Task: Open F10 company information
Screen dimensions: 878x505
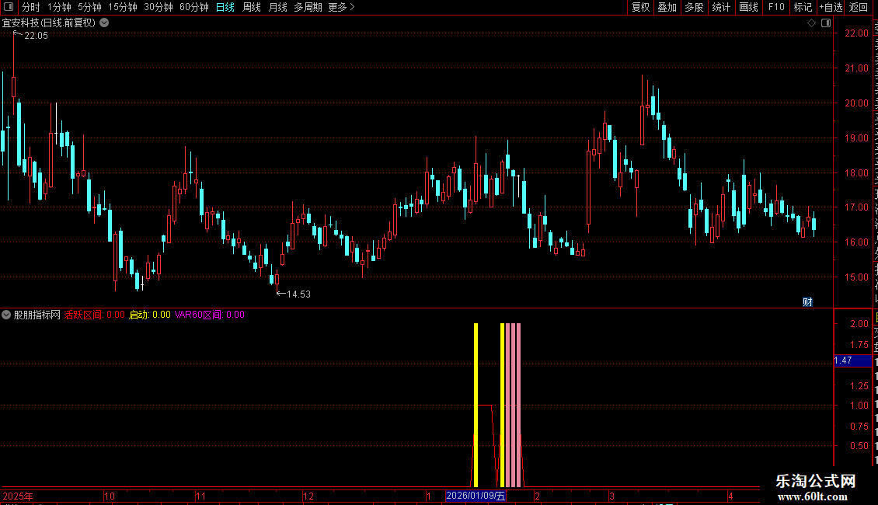Action: [776, 7]
